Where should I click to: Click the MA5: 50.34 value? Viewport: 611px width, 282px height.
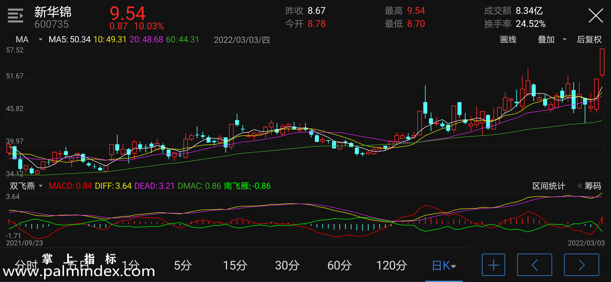pos(69,39)
